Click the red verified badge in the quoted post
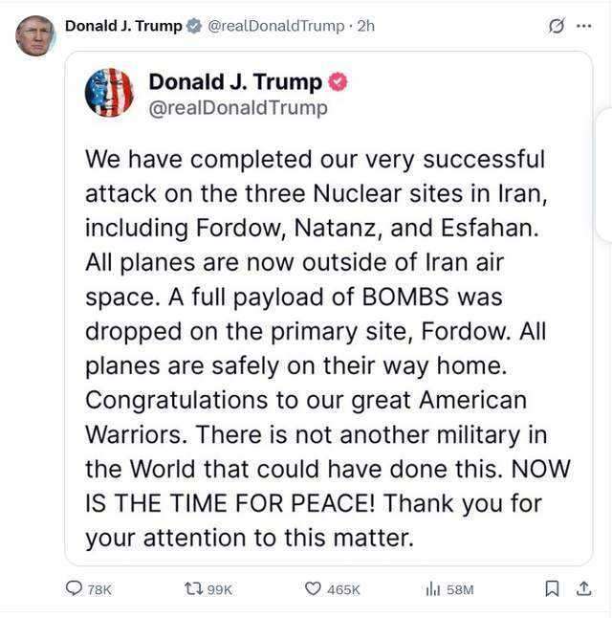612x618 pixels. [x=338, y=82]
